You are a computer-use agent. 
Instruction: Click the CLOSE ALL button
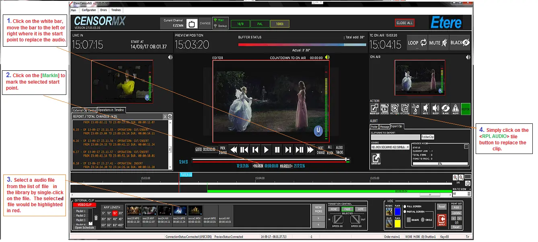point(404,23)
